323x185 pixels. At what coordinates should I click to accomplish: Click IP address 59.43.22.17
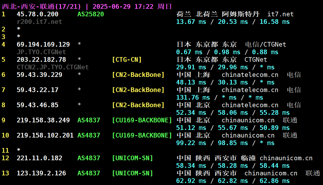click(37, 90)
